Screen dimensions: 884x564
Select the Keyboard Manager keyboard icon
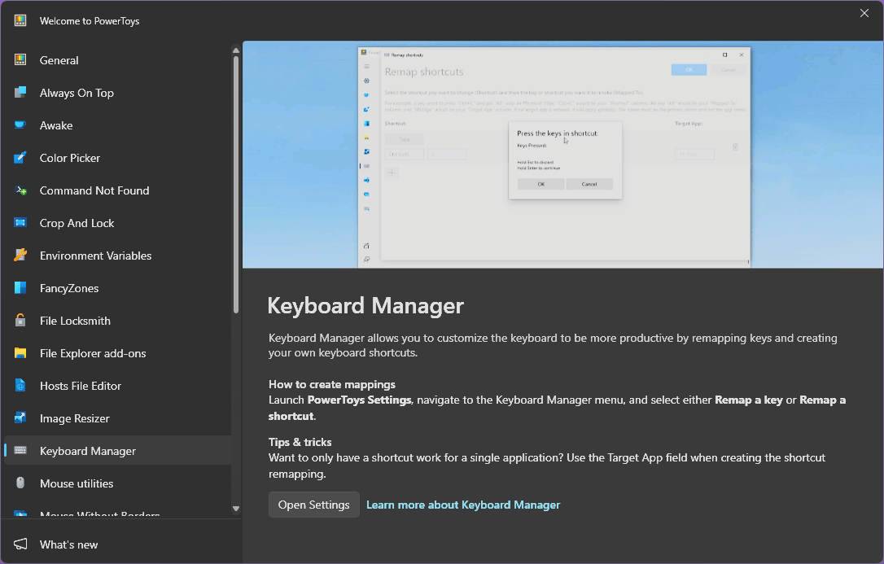[x=24, y=450]
